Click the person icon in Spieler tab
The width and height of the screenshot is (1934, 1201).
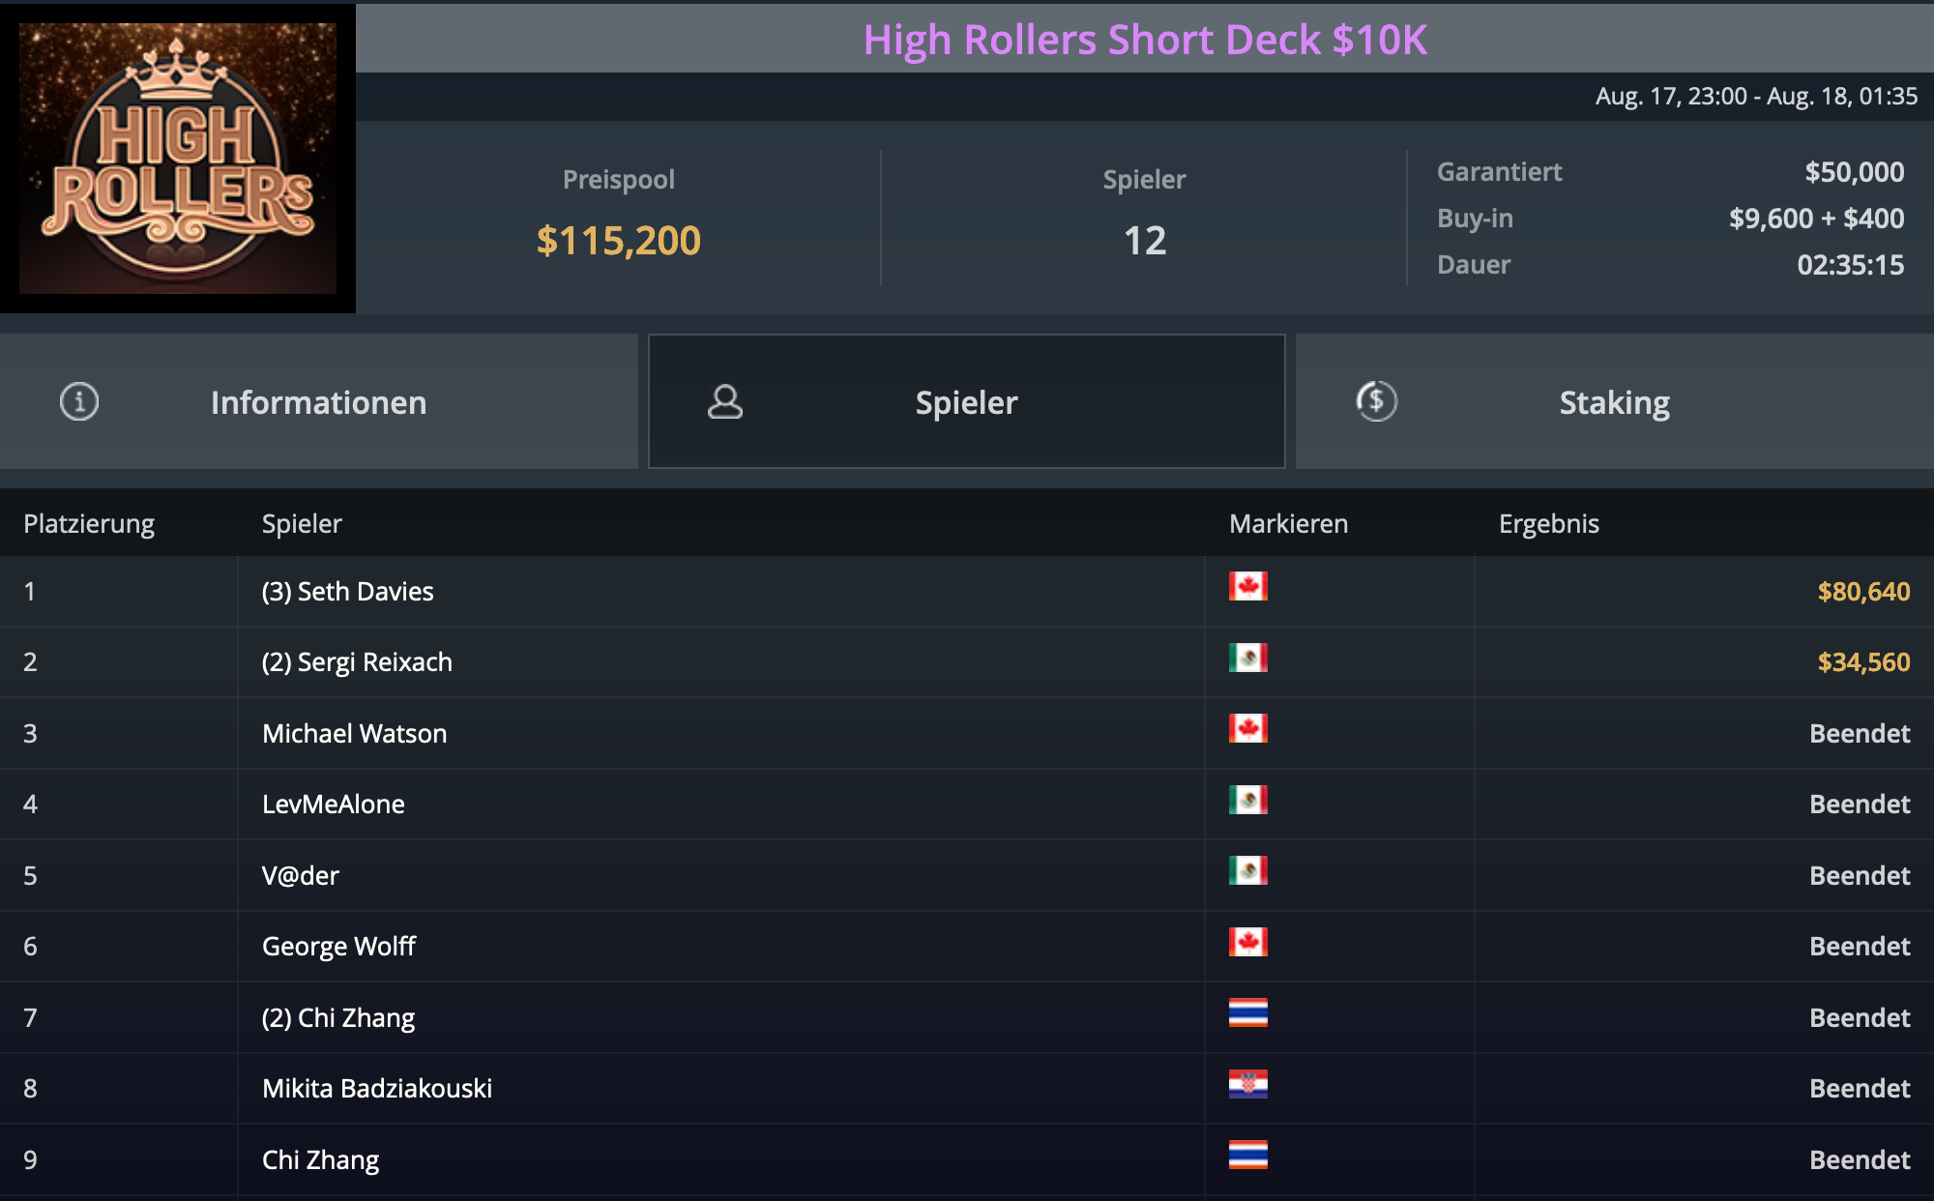(x=725, y=401)
